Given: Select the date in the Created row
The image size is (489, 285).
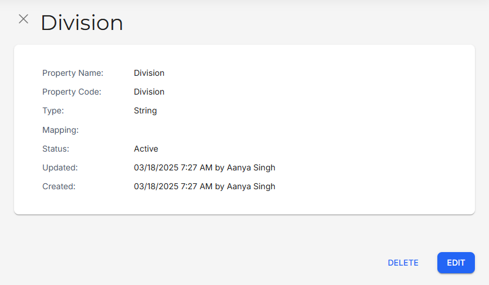Looking at the screenshot, I should point(155,186).
